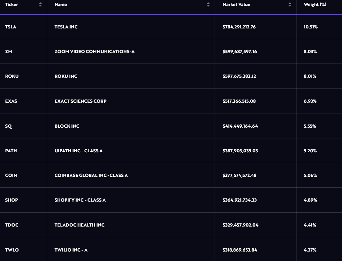Image resolution: width=342 pixels, height=261 pixels.
Task: Click the Name column header label
Action: tap(61, 5)
